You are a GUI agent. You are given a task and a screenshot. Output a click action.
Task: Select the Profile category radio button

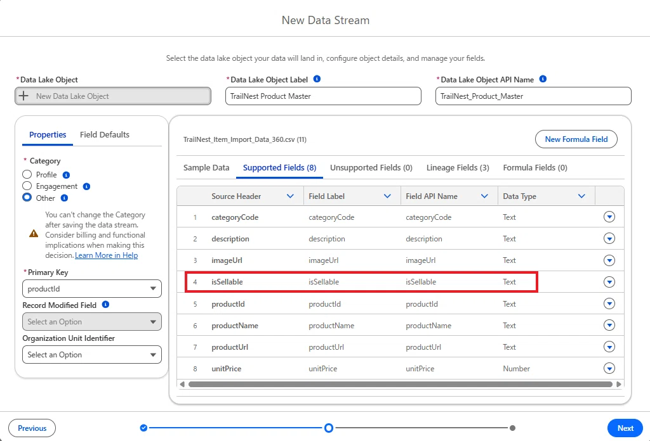click(x=27, y=175)
